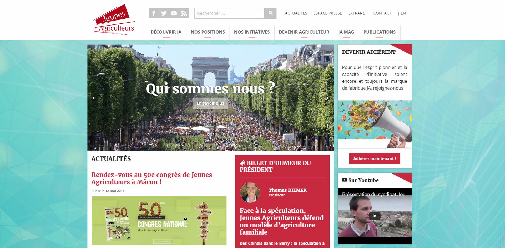Go to previous slide with left arrow
The width and height of the screenshot is (505, 248).
[x=93, y=98]
